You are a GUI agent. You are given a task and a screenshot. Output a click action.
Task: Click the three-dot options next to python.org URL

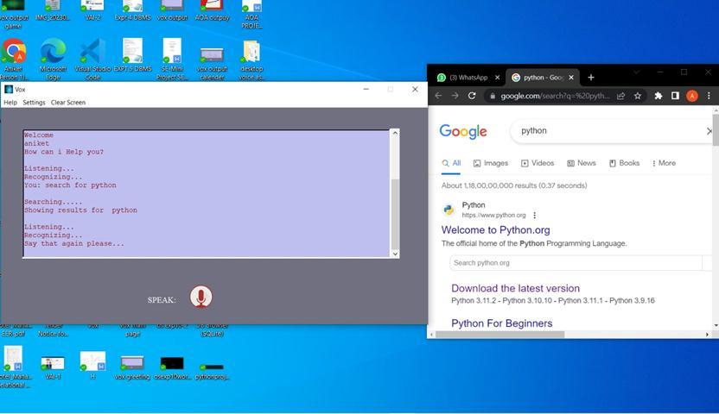point(534,215)
